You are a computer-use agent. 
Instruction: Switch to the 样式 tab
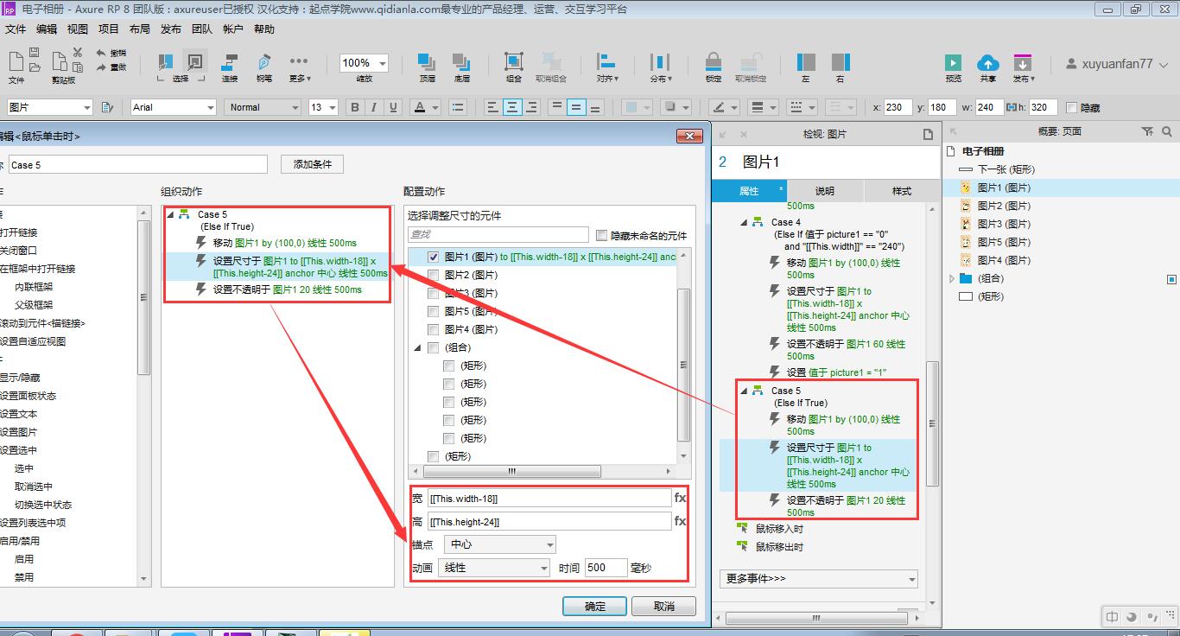(902, 191)
